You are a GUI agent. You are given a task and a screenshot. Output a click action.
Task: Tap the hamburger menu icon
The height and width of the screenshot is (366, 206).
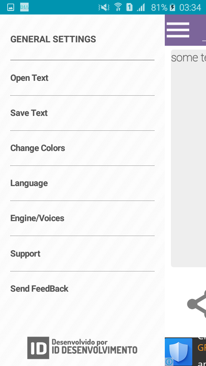tap(178, 30)
